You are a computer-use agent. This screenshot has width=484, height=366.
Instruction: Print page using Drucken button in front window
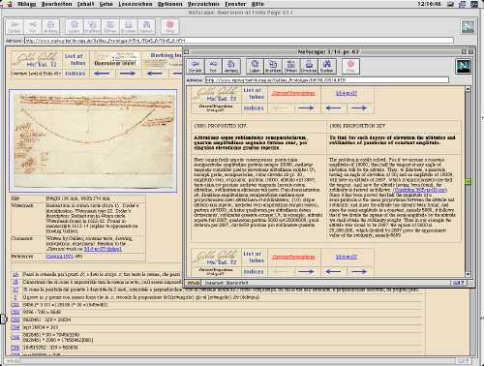coord(309,66)
